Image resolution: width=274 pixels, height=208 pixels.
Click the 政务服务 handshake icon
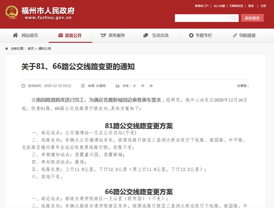[x=103, y=35]
